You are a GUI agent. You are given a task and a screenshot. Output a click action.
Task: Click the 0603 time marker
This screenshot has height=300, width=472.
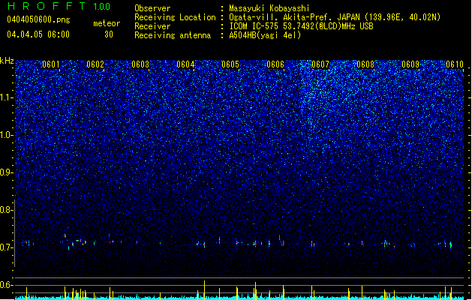[140, 64]
